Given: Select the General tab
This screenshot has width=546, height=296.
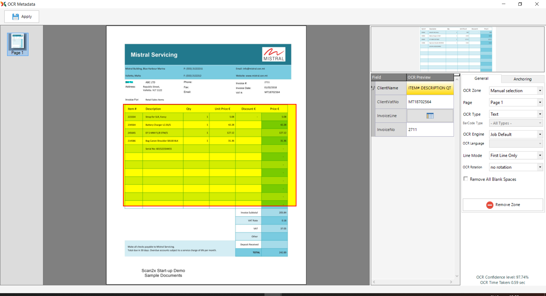Looking at the screenshot, I should tap(481, 79).
